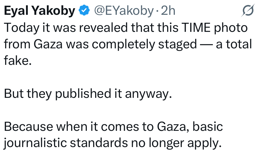260x155 pixels.
Task: Click the Grok slash-circle icon
Action: point(248,11)
